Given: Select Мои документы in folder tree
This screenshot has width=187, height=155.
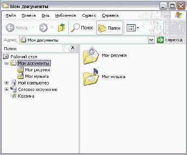Looking at the screenshot, I should pyautogui.click(x=34, y=63).
